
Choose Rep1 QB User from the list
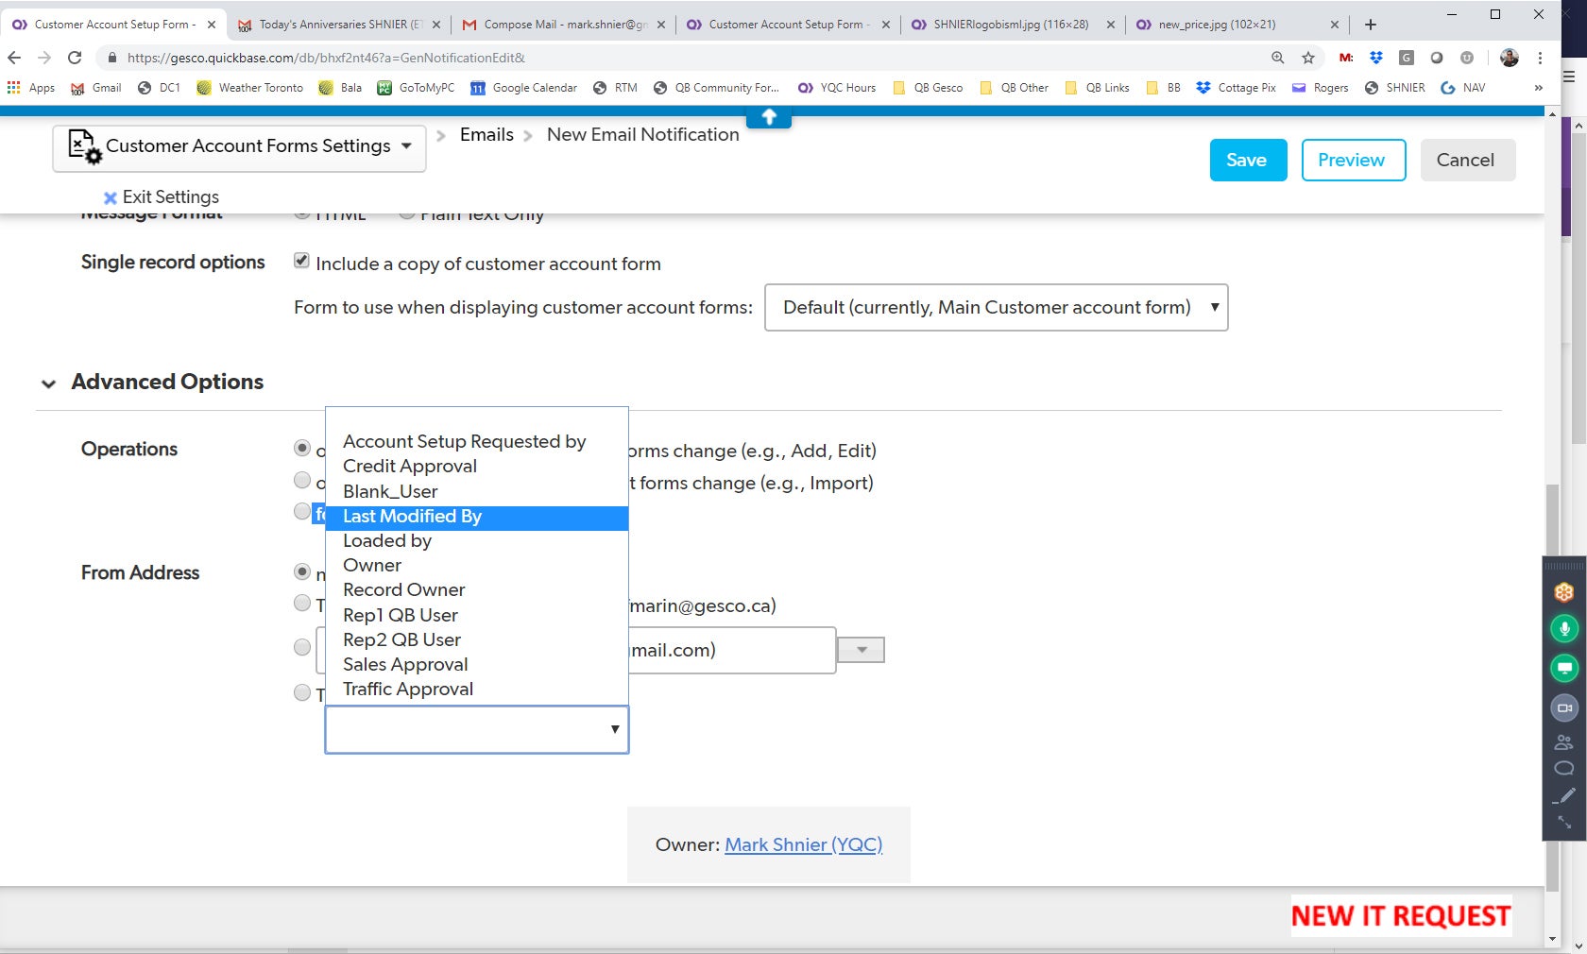(477, 615)
